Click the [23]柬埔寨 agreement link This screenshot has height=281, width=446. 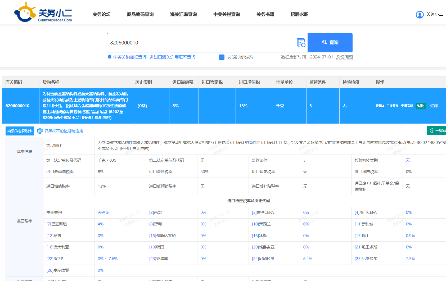pos(159,259)
